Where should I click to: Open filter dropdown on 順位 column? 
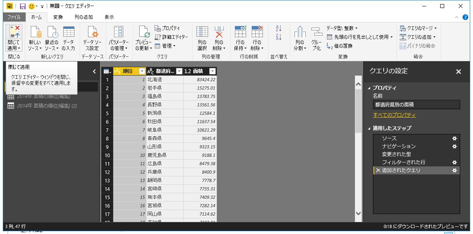142,72
